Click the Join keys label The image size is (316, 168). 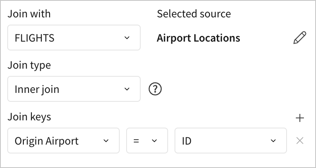pos(29,117)
